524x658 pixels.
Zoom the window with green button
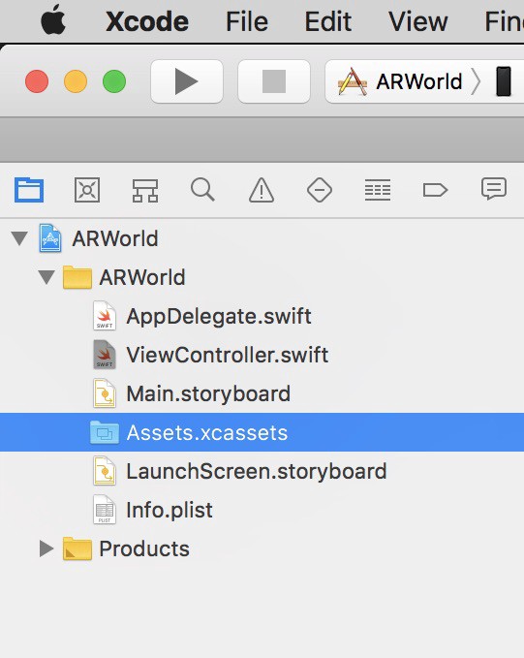[114, 81]
